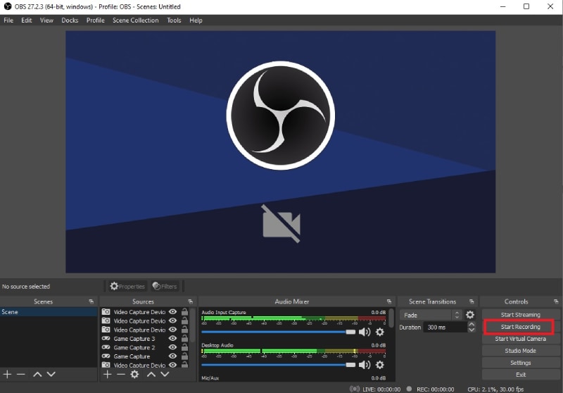Click the OBS logo in the title bar
This screenshot has height=393, width=563.
pos(8,6)
